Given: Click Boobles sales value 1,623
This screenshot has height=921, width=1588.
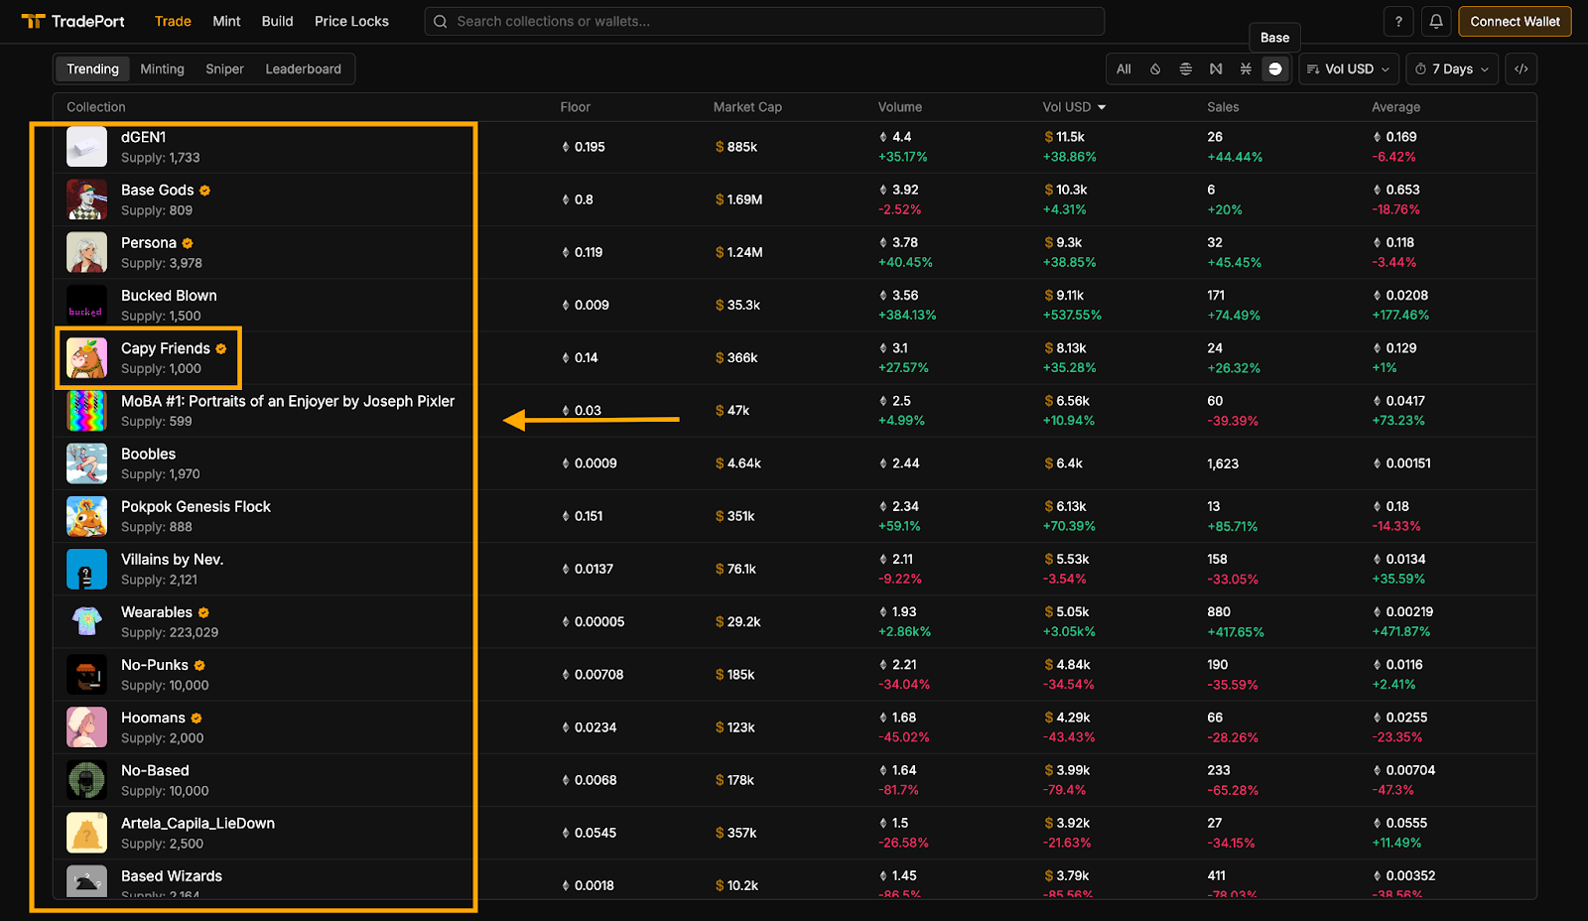Looking at the screenshot, I should [1223, 463].
